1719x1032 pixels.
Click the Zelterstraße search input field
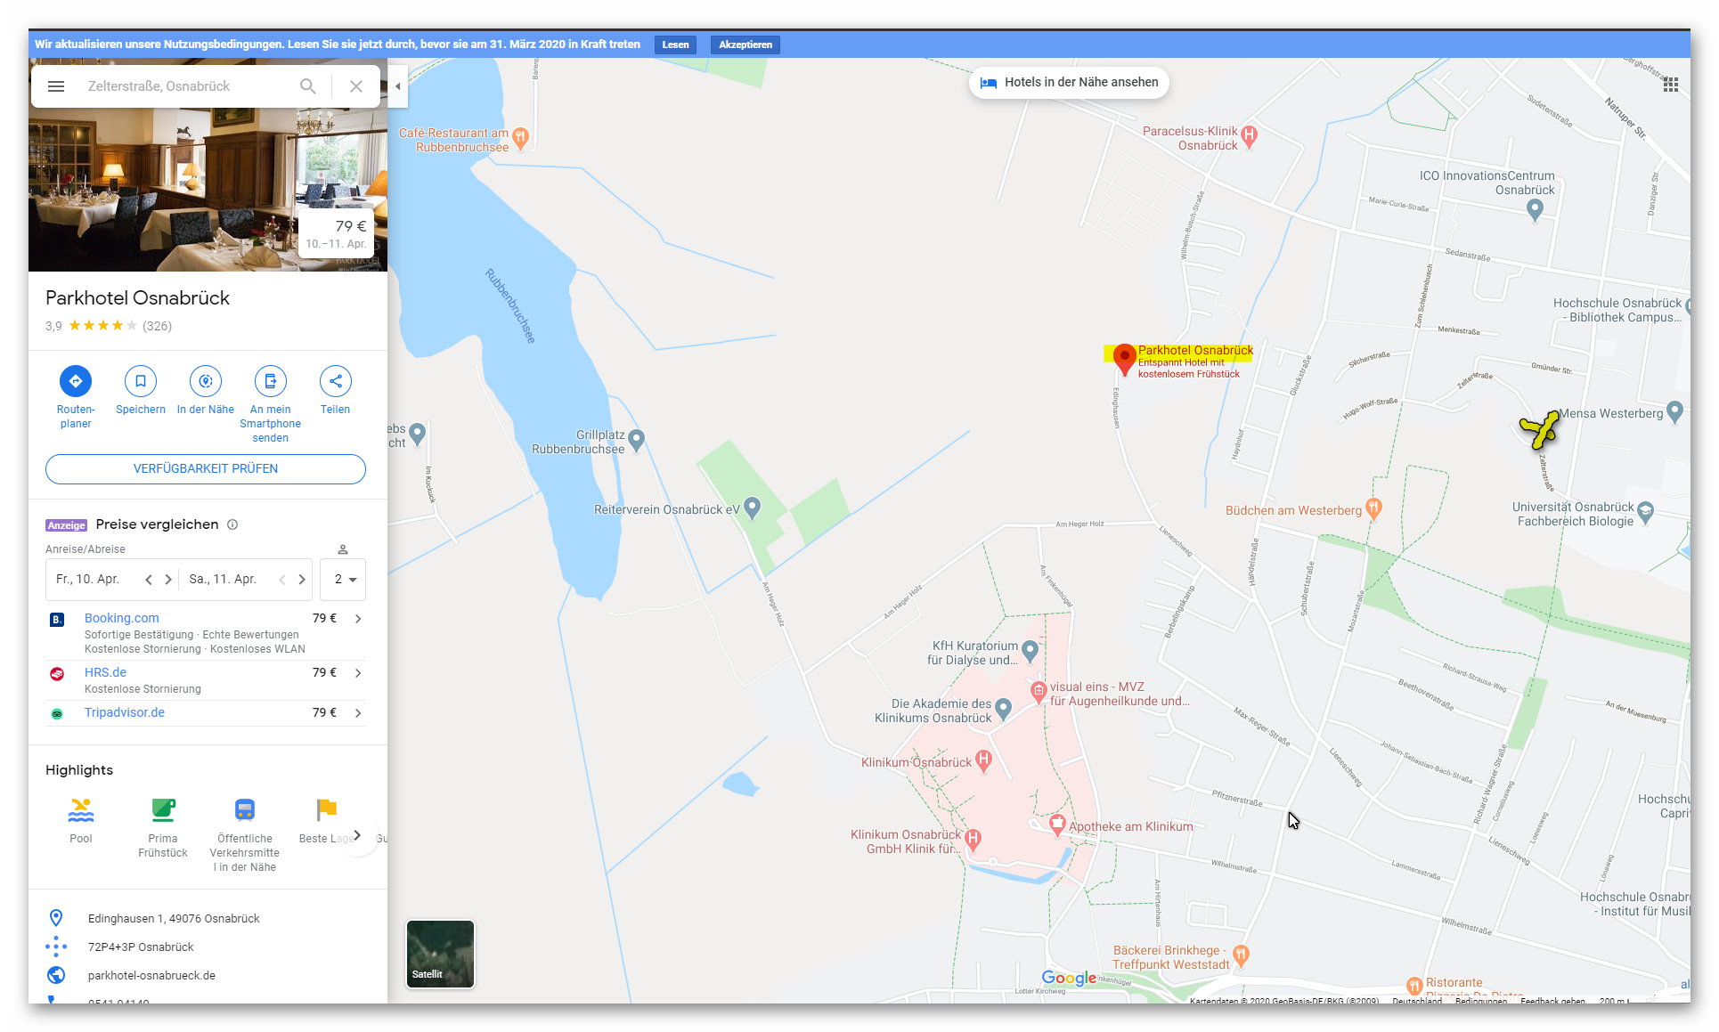183,86
